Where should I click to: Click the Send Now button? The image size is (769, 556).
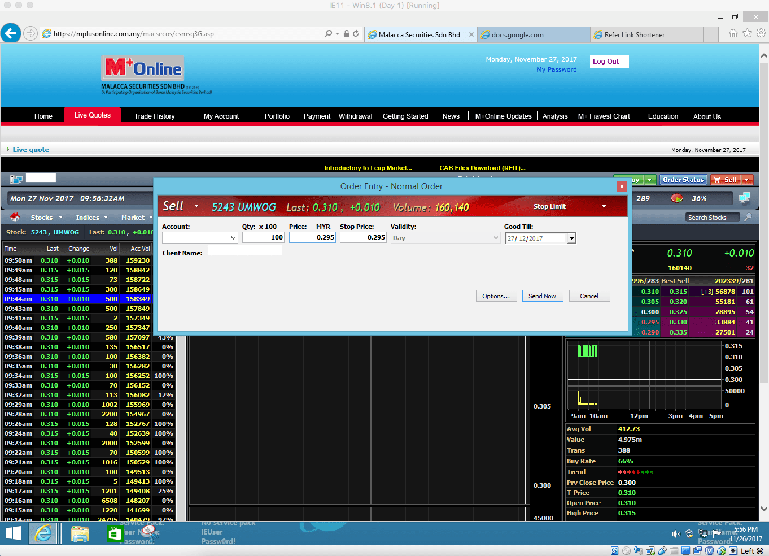click(x=542, y=296)
